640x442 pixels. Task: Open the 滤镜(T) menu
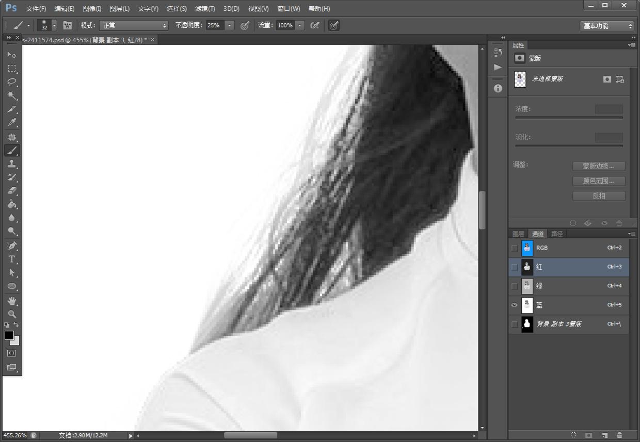pyautogui.click(x=205, y=9)
